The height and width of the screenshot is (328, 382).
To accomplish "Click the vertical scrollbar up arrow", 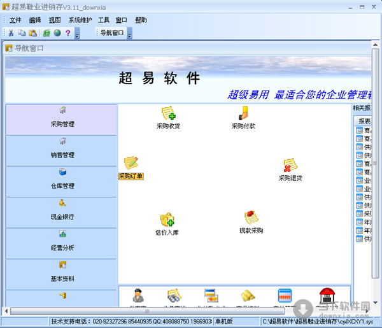I will click(x=375, y=45).
